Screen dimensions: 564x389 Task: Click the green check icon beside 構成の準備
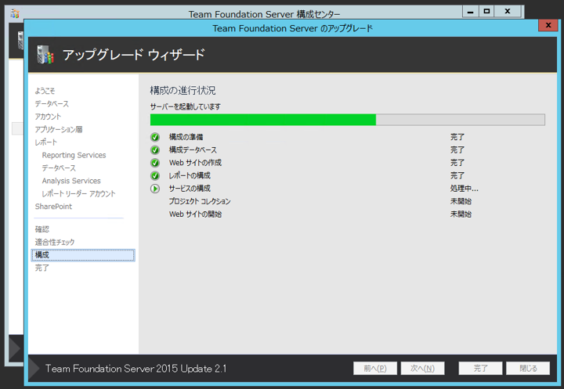155,137
